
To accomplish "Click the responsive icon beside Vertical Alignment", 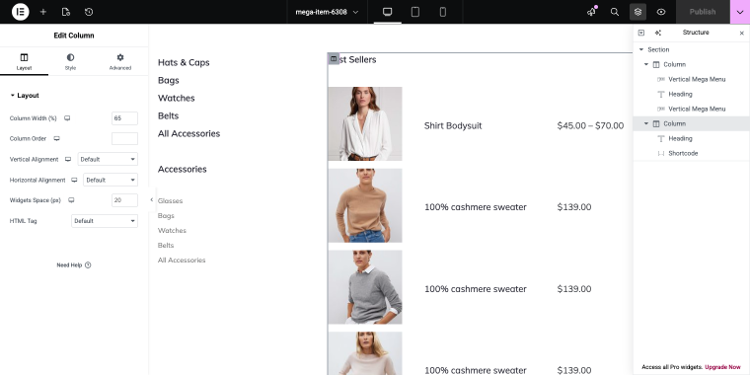I will 68,159.
